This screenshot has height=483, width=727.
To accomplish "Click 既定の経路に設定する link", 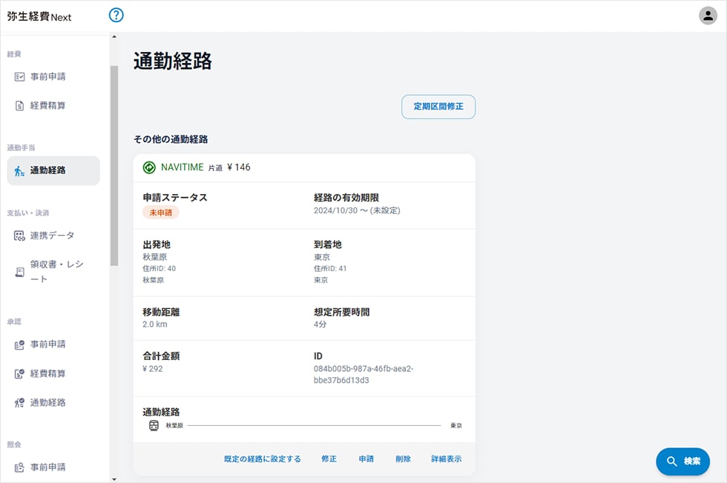I will tap(263, 459).
